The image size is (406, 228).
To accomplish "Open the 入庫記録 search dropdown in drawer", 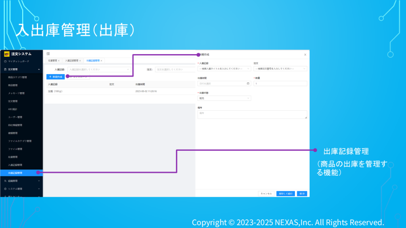I will (x=224, y=69).
